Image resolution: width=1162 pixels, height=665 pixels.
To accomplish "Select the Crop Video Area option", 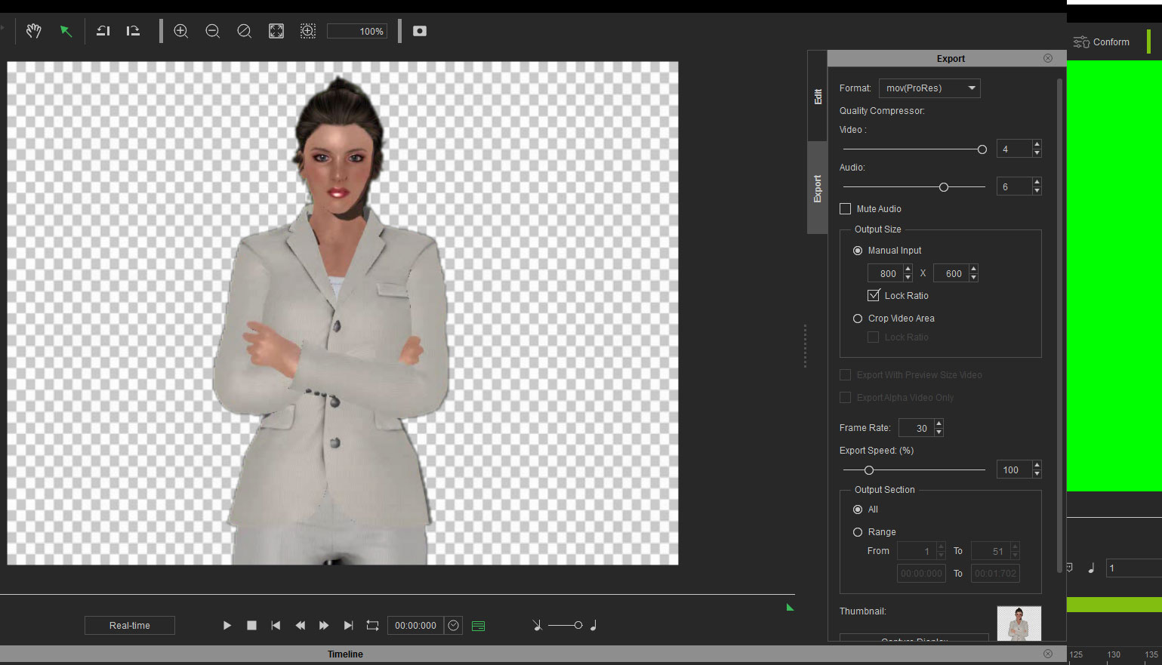I will click(858, 319).
